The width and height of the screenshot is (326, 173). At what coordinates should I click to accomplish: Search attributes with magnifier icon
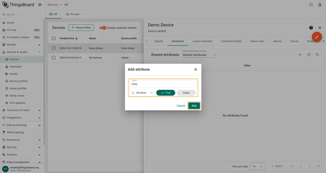coord(317,55)
